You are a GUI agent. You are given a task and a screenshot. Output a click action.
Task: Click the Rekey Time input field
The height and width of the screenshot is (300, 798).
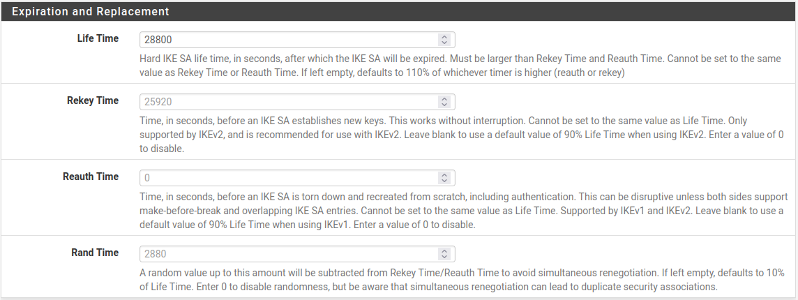tap(287, 102)
